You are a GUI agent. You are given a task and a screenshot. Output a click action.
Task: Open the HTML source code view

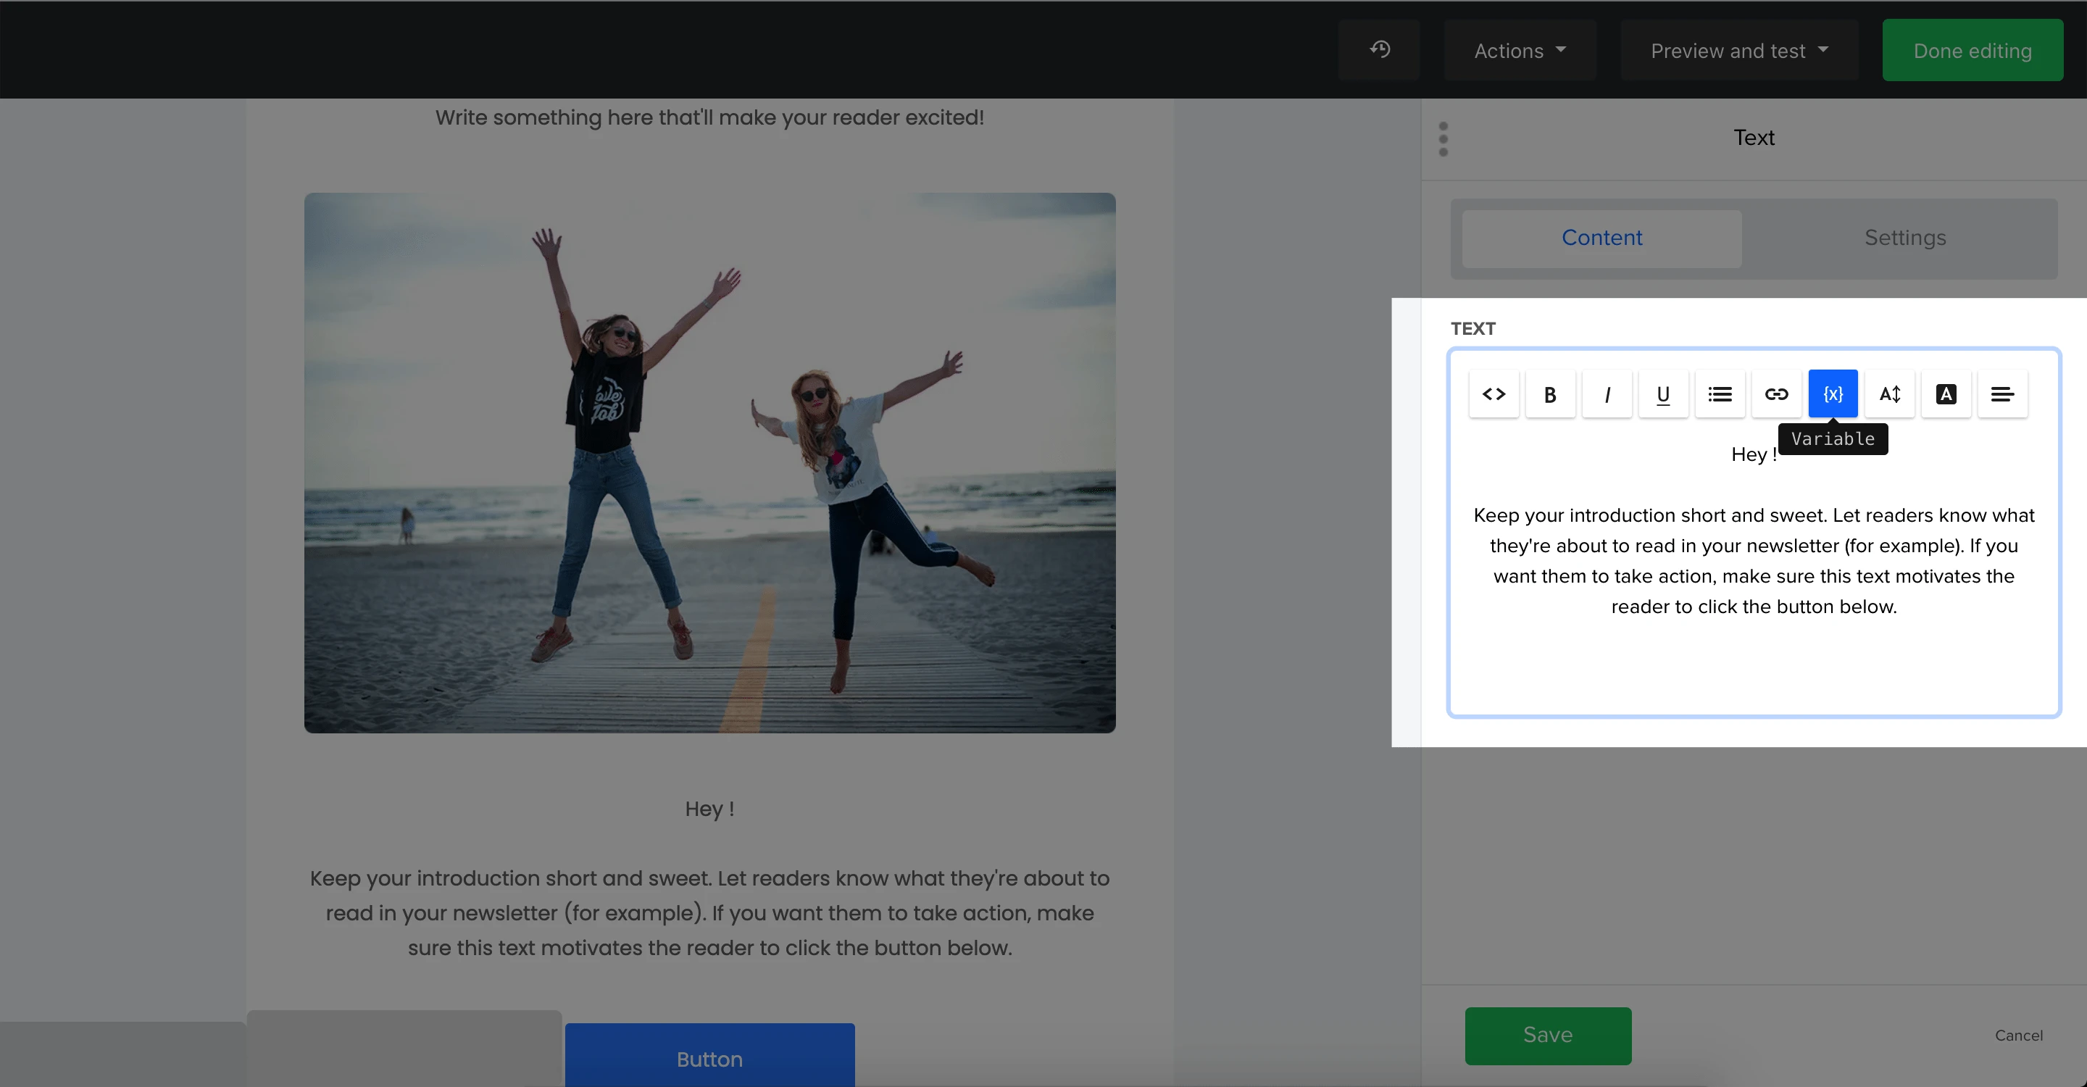point(1493,394)
